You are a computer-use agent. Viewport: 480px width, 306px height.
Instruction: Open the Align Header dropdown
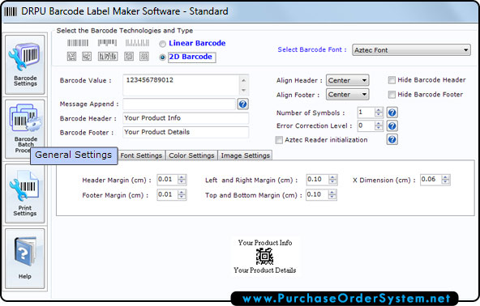pos(348,80)
